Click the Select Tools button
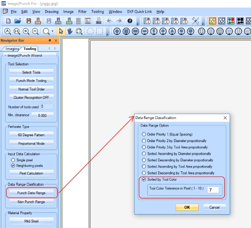 [31, 73]
